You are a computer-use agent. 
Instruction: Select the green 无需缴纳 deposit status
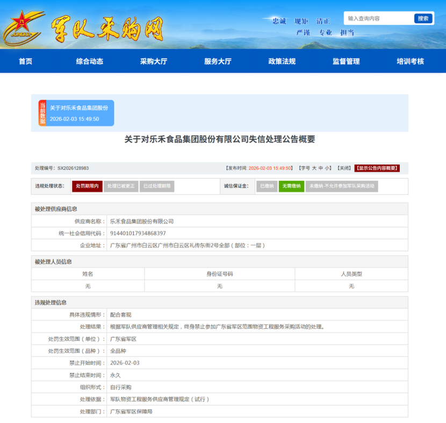291,186
